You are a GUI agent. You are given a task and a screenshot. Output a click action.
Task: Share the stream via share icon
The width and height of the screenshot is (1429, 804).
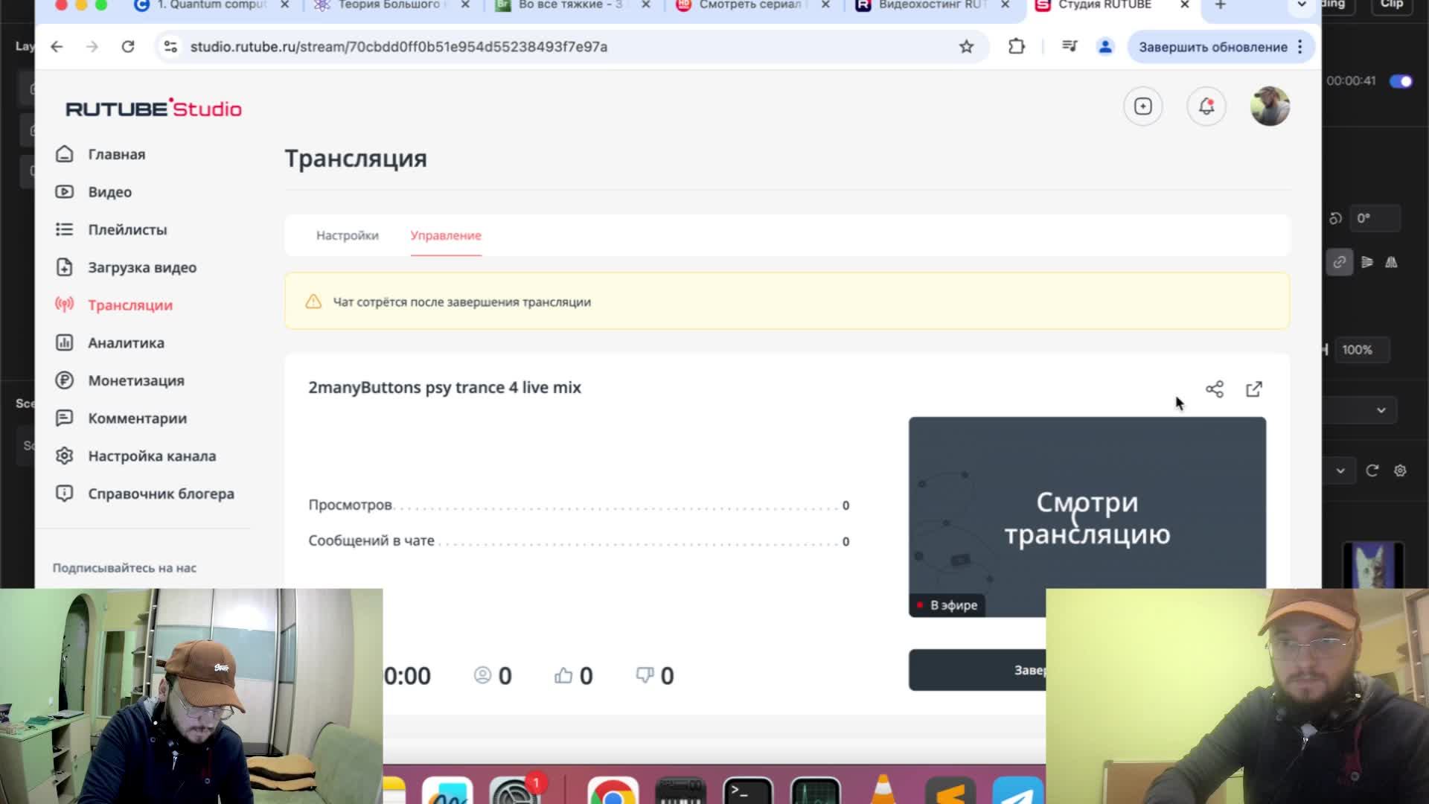pyautogui.click(x=1215, y=389)
